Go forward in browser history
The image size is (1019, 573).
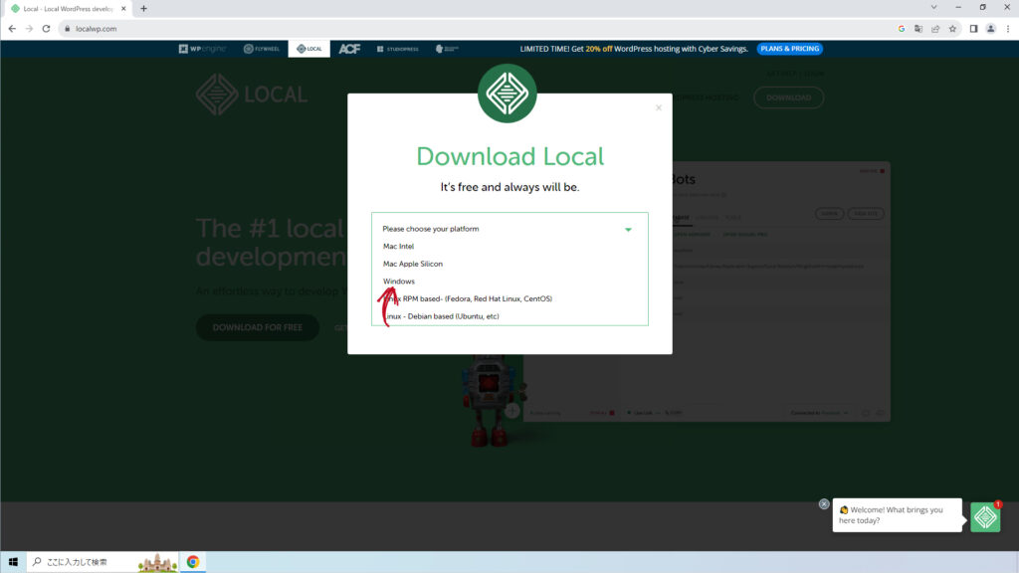29,29
